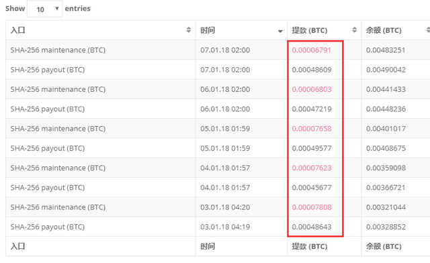Select maintenance row dated 05.01.18 01:59
The height and width of the screenshot is (263, 430).
(218, 129)
